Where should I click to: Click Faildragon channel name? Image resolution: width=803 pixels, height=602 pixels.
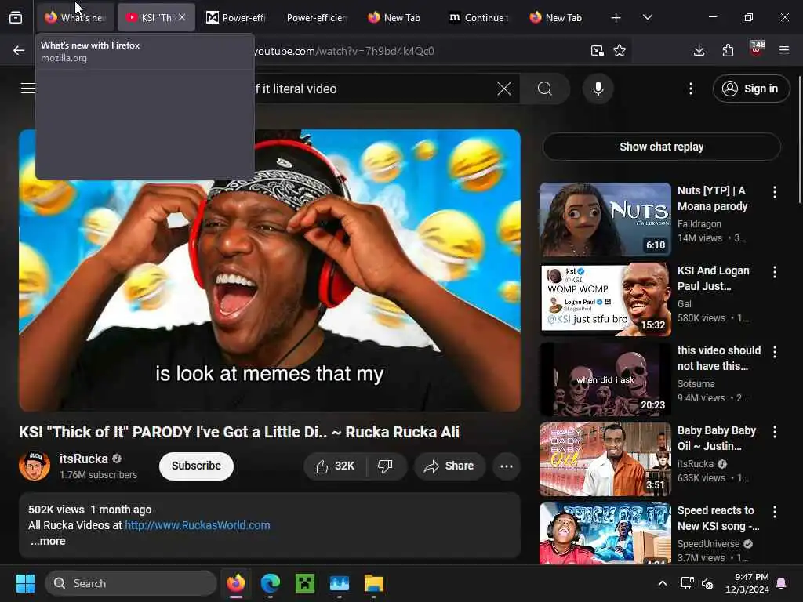(699, 224)
